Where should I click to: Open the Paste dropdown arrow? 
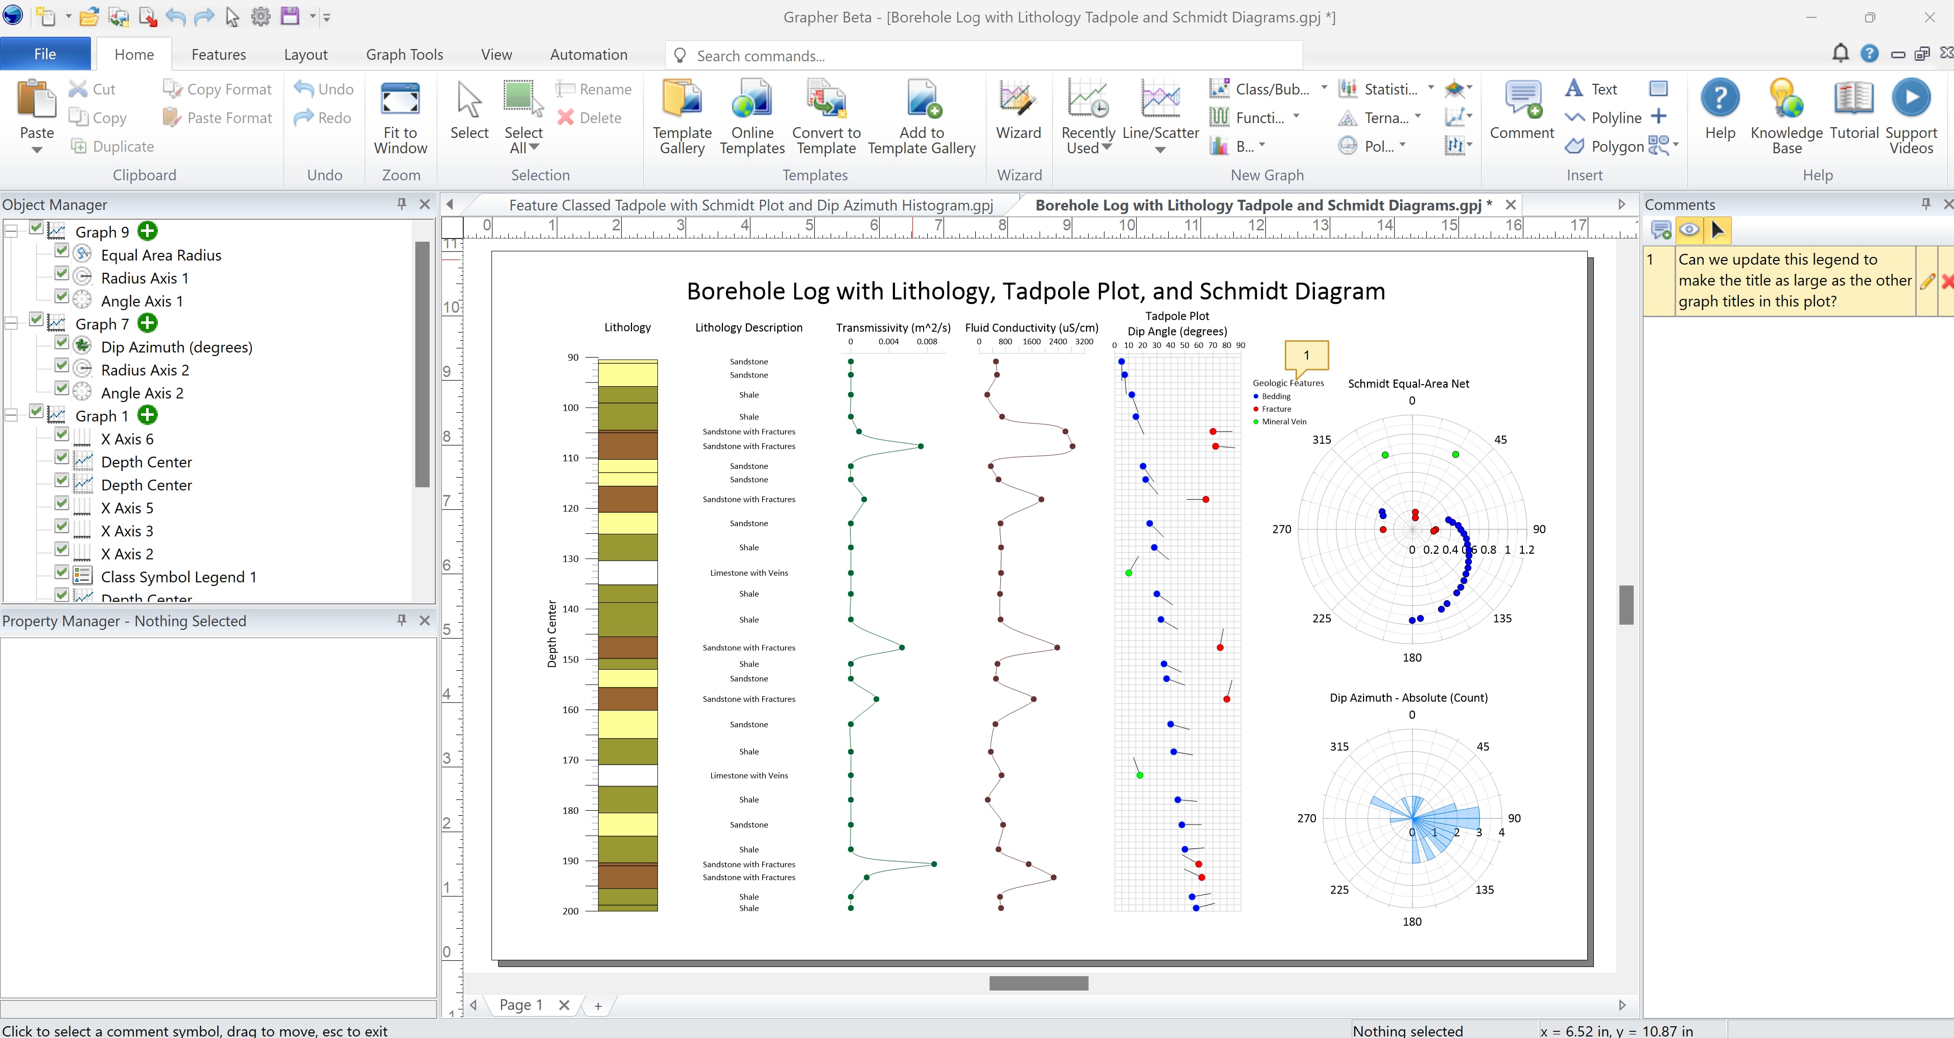click(x=36, y=150)
